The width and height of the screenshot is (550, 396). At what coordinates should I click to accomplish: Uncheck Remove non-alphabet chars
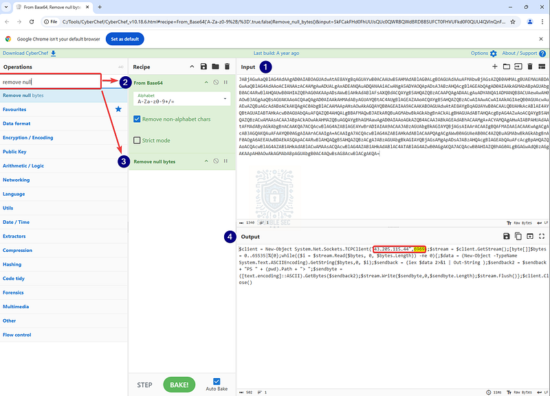point(137,119)
